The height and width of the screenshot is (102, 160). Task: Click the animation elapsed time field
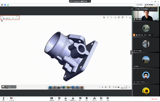pyautogui.click(x=8, y=18)
